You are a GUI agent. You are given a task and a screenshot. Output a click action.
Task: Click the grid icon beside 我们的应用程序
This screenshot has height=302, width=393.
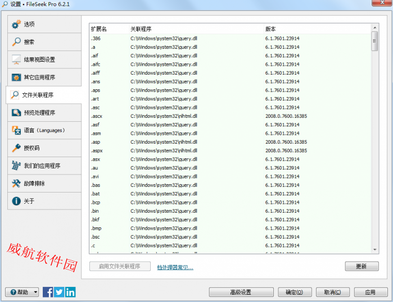coord(16,166)
